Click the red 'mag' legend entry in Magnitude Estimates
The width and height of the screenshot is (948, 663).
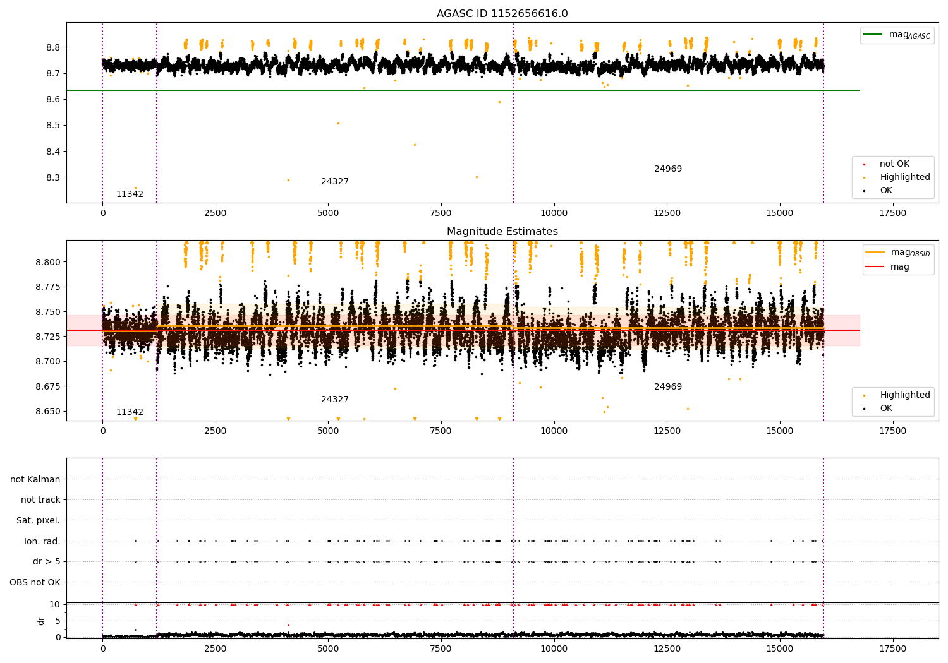coord(900,266)
